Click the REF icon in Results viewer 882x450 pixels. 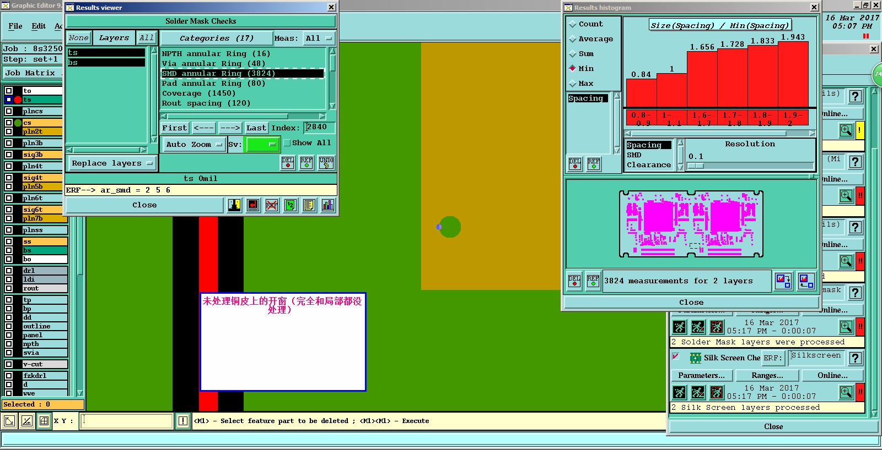tap(306, 163)
